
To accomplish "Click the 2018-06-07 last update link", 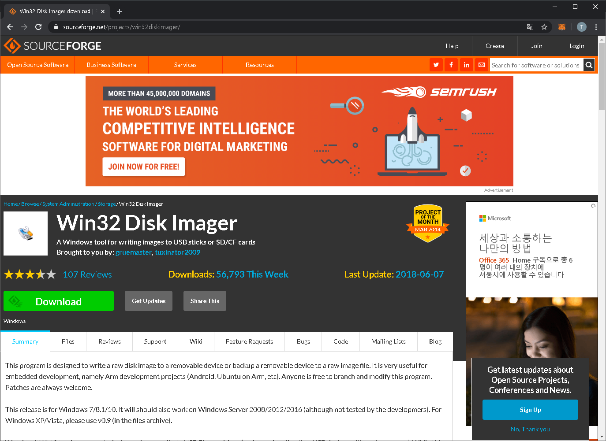I will coord(420,274).
